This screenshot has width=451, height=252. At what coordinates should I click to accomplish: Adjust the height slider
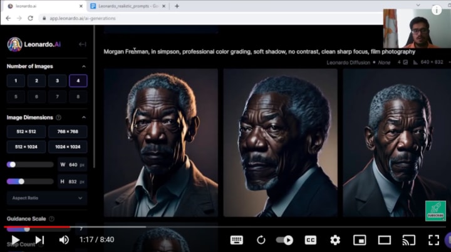tap(30, 181)
